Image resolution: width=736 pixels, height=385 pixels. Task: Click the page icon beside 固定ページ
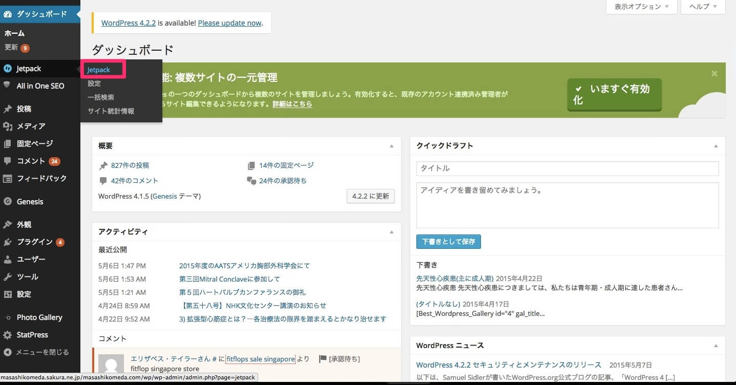click(8, 144)
